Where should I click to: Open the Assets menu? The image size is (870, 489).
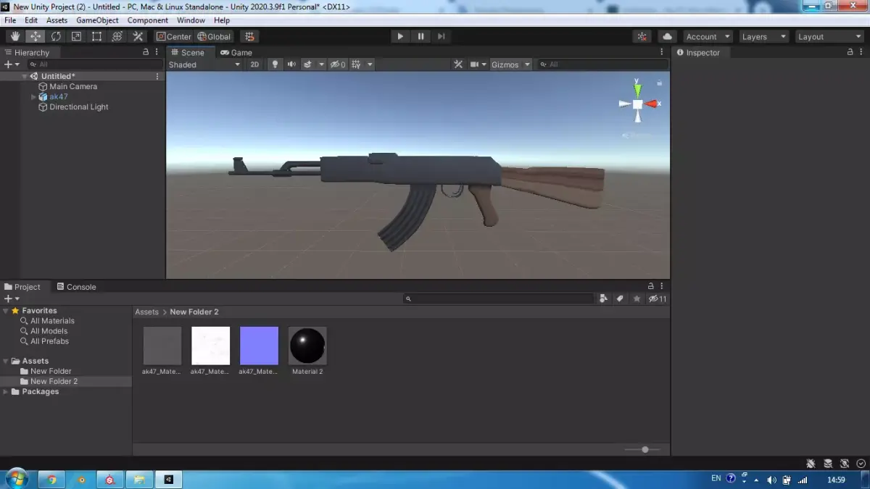[x=57, y=20]
